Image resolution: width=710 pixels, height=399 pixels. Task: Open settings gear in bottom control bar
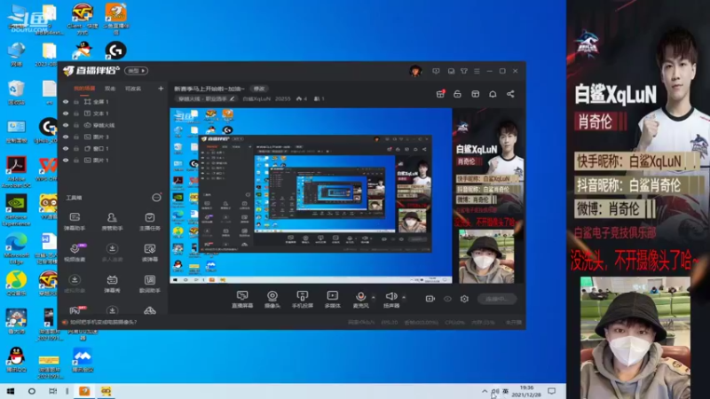coord(464,299)
